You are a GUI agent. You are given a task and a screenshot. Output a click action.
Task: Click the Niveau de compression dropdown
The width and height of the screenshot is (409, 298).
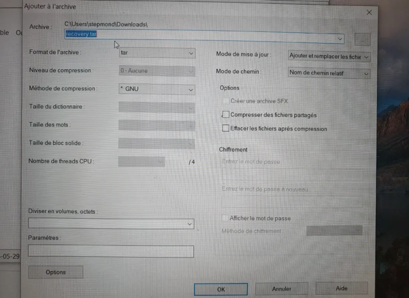157,71
